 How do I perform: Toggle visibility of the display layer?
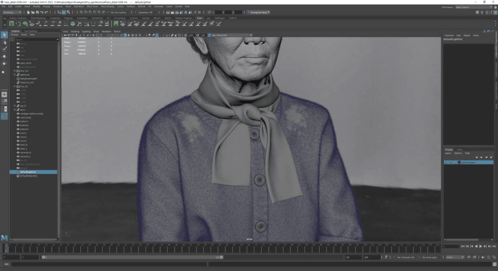click(x=446, y=162)
